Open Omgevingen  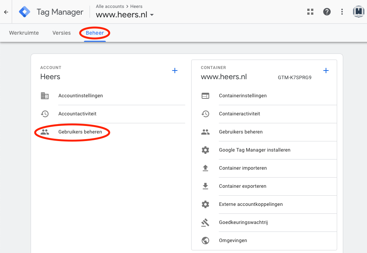coord(233,241)
